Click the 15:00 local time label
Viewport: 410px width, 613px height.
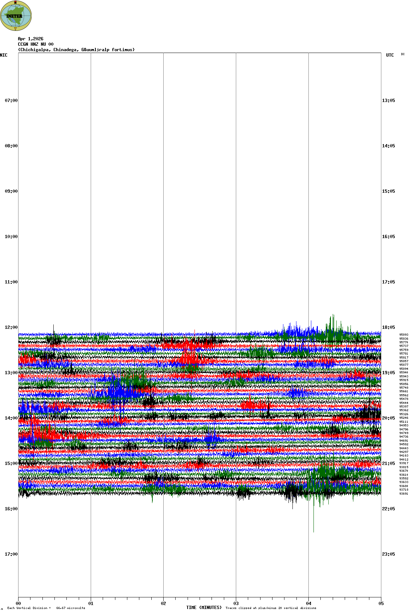11,463
